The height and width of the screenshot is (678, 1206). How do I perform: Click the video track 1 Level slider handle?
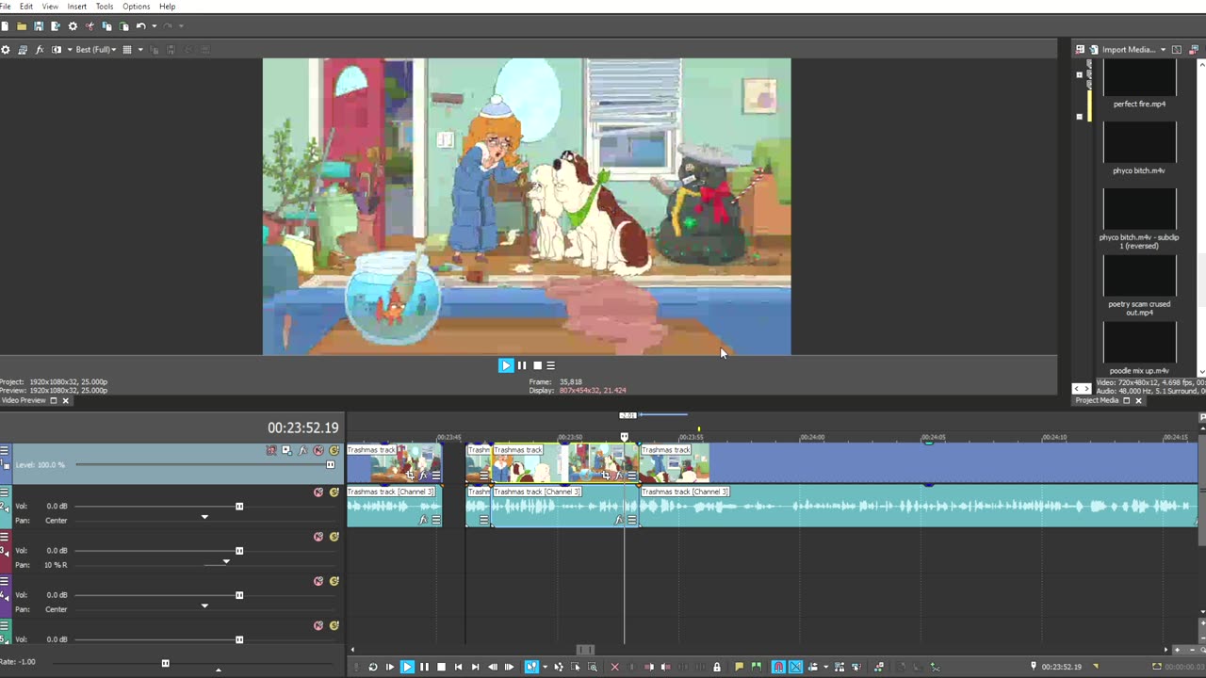point(330,465)
